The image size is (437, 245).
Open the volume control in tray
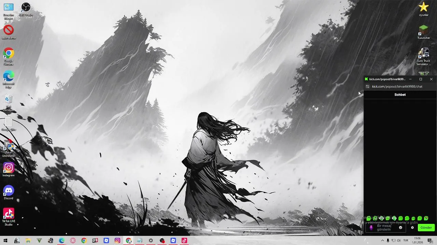click(x=399, y=241)
